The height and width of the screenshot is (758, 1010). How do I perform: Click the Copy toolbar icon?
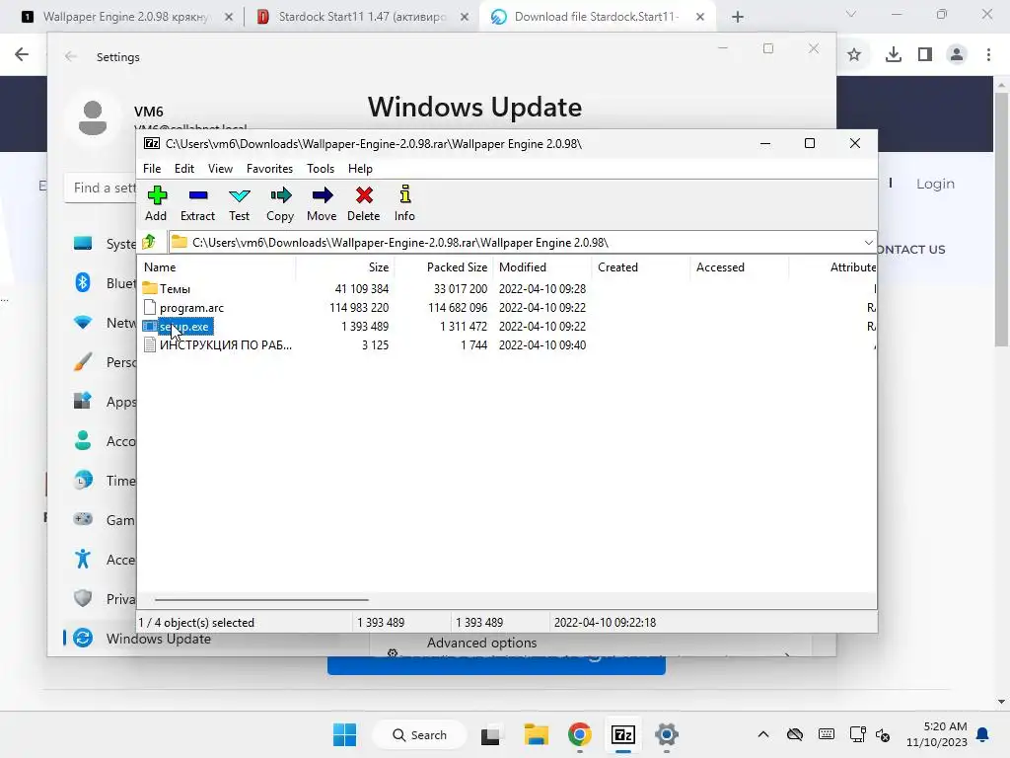click(x=281, y=195)
